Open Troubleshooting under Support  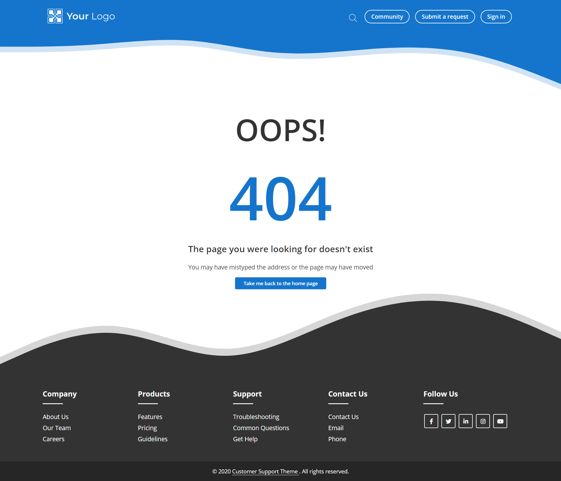pos(256,417)
